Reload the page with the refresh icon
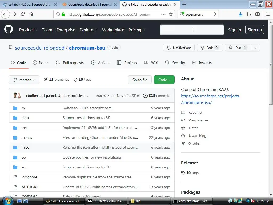The width and height of the screenshot is (273, 205). 23,14
